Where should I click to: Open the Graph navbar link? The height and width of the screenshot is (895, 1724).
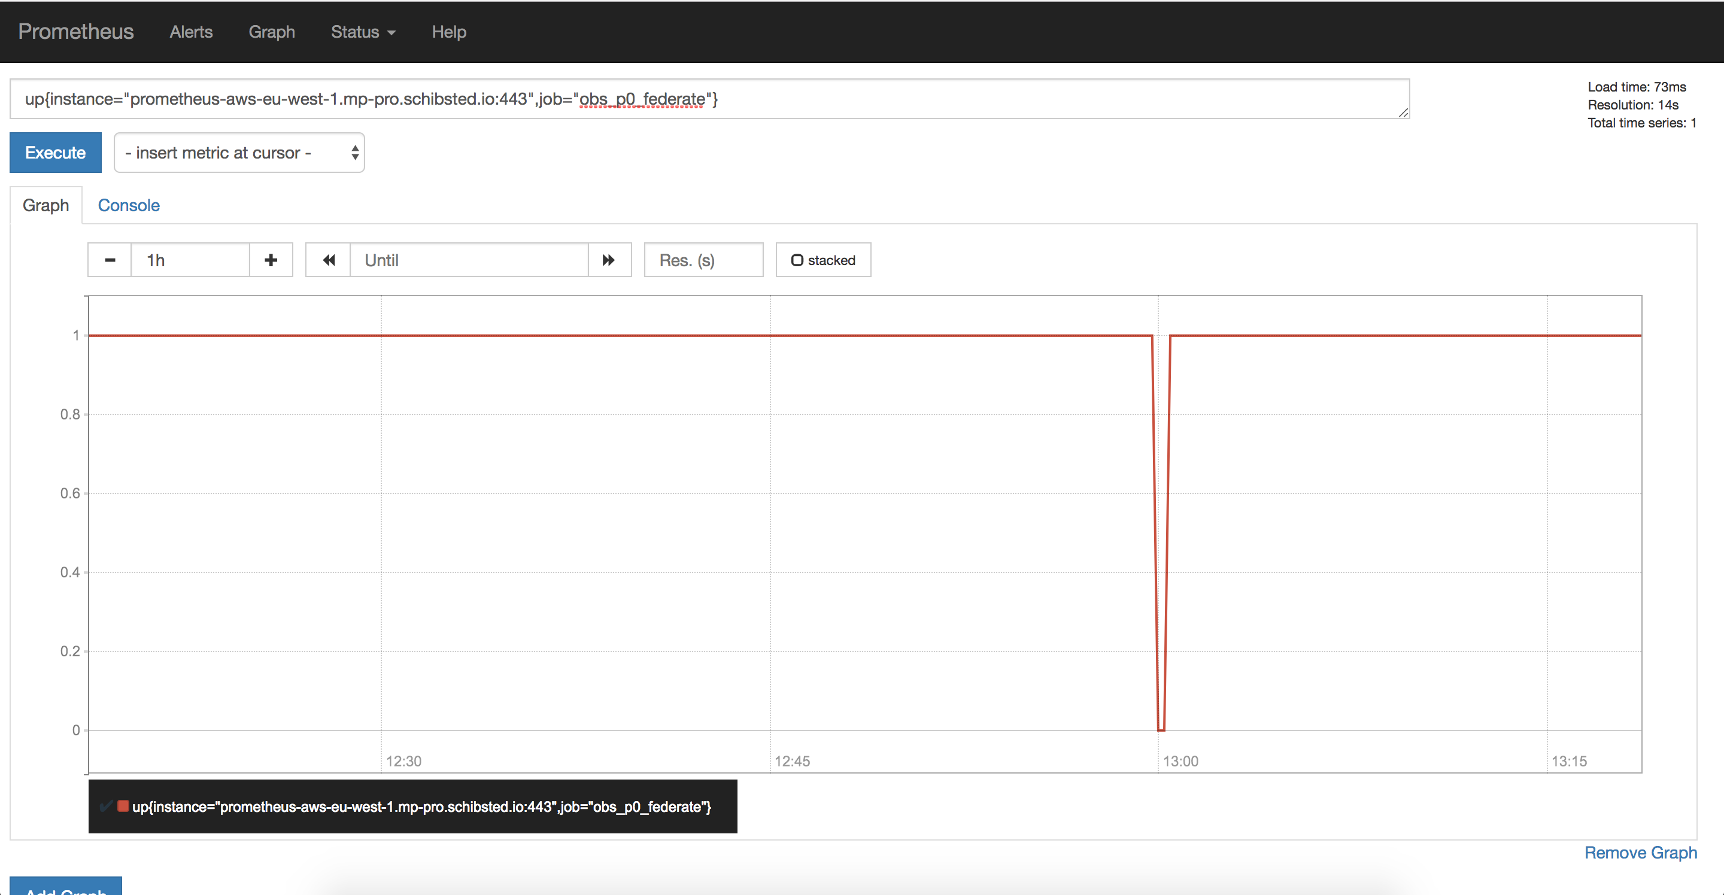point(271,32)
